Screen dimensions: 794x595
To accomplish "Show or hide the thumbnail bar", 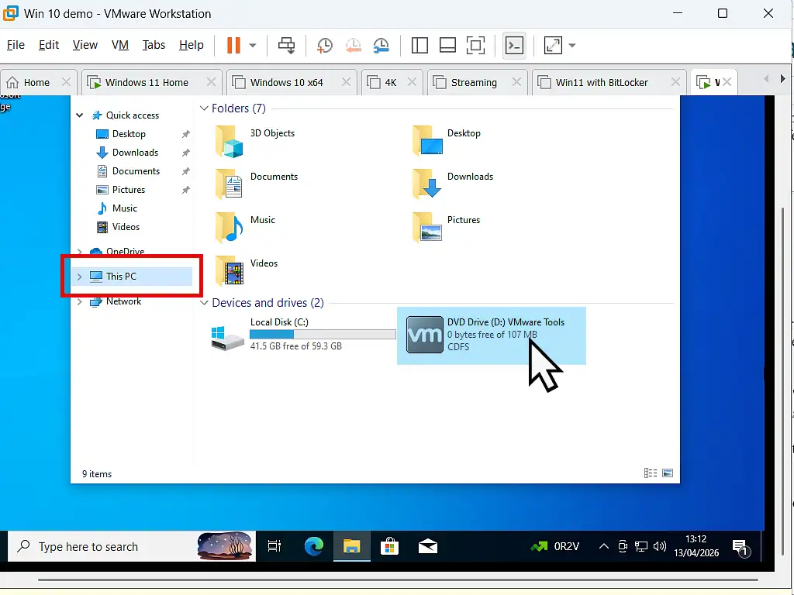I will coord(447,45).
